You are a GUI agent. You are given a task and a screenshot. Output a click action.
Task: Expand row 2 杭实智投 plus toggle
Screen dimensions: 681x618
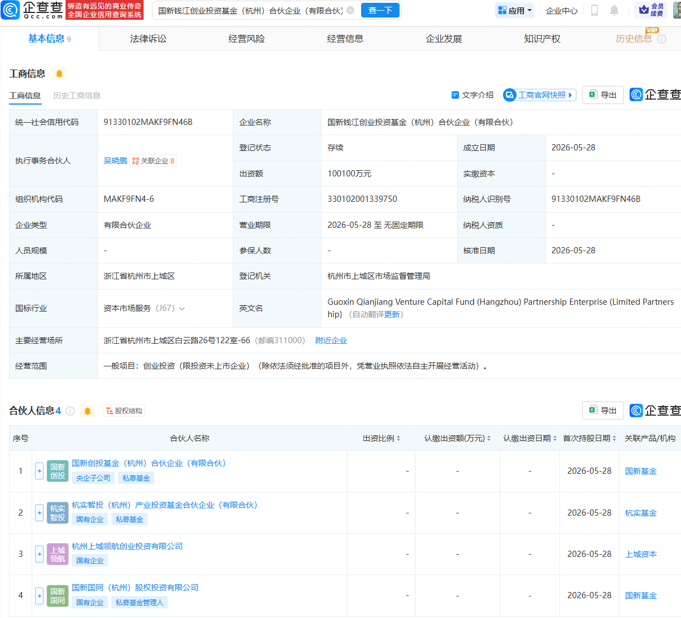[40, 513]
